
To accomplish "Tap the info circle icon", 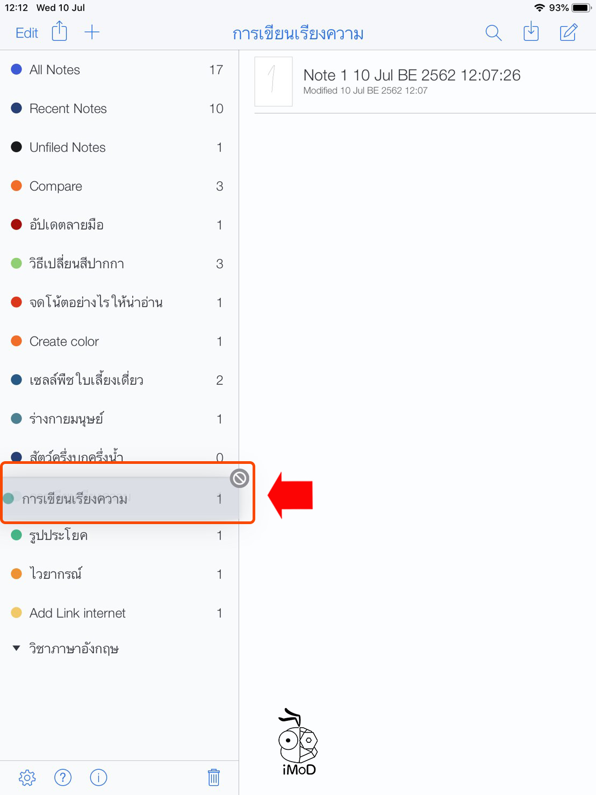I will (98, 777).
